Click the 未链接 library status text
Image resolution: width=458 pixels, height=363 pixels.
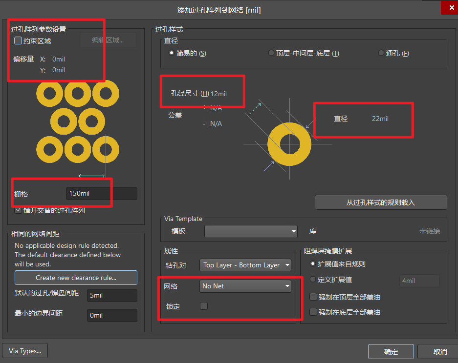[x=429, y=231]
